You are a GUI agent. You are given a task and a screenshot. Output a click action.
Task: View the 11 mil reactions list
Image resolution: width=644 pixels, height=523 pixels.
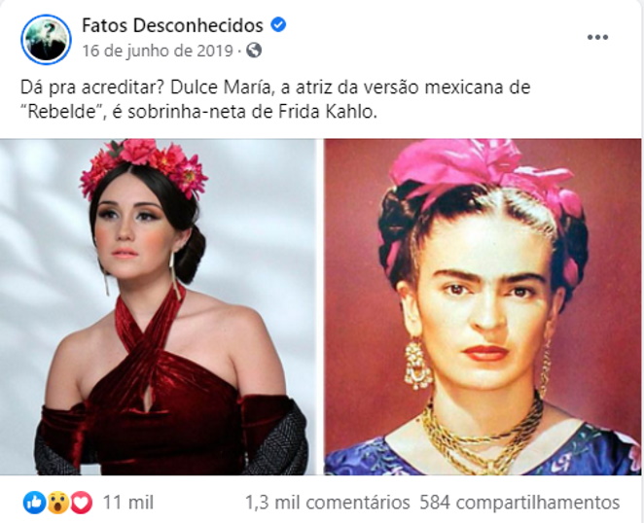click(x=128, y=503)
